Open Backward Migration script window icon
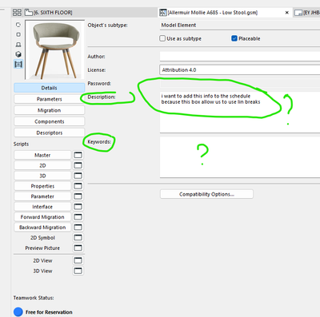This screenshot has width=320, height=317. [x=78, y=227]
